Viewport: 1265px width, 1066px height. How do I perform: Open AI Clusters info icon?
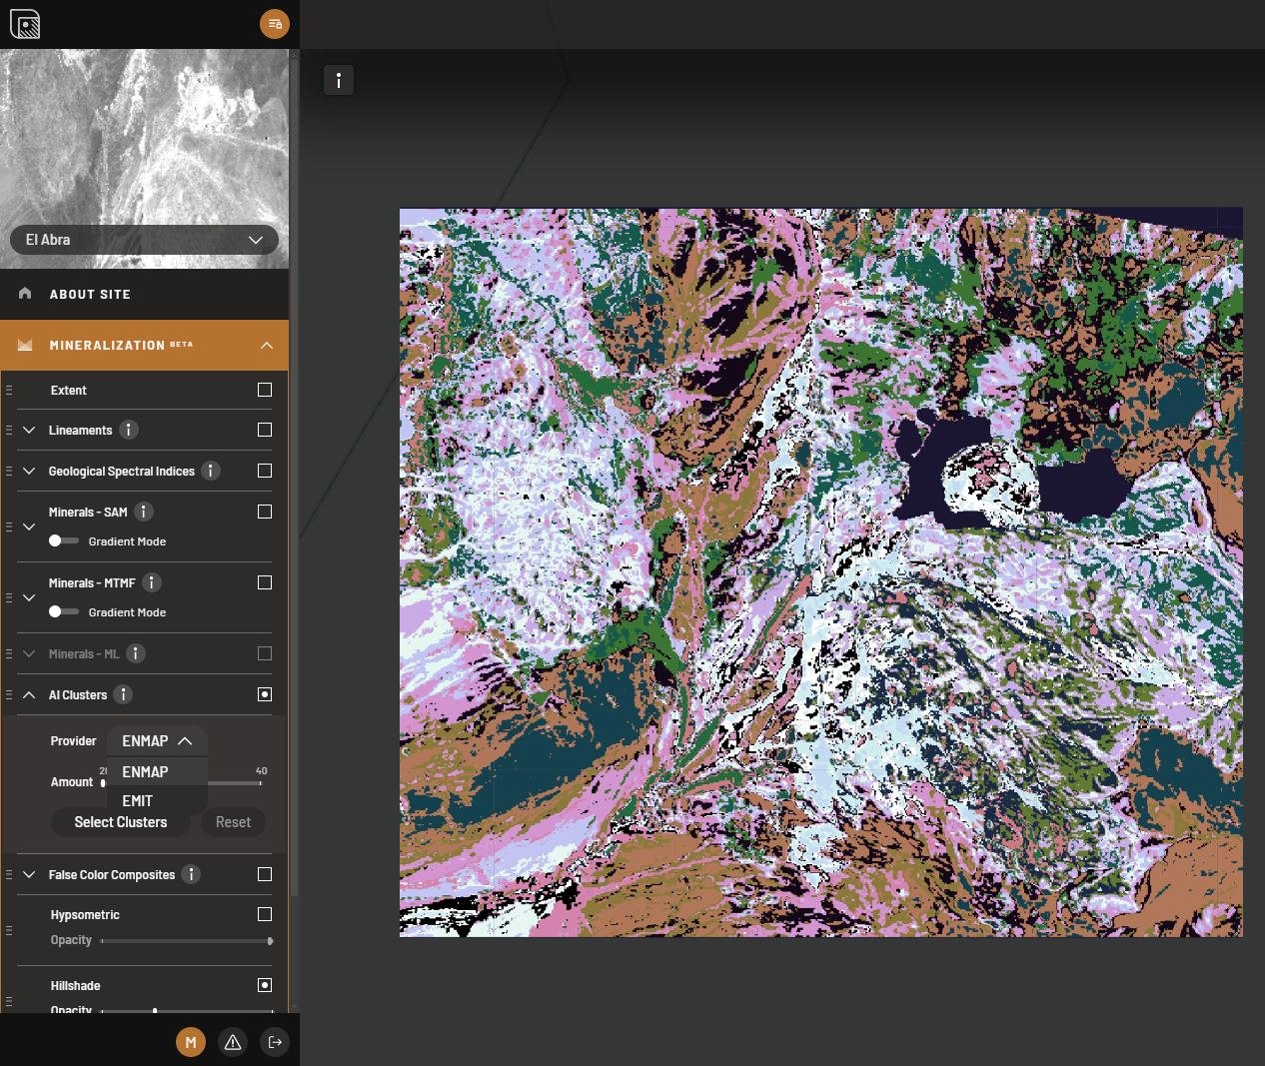pos(123,694)
